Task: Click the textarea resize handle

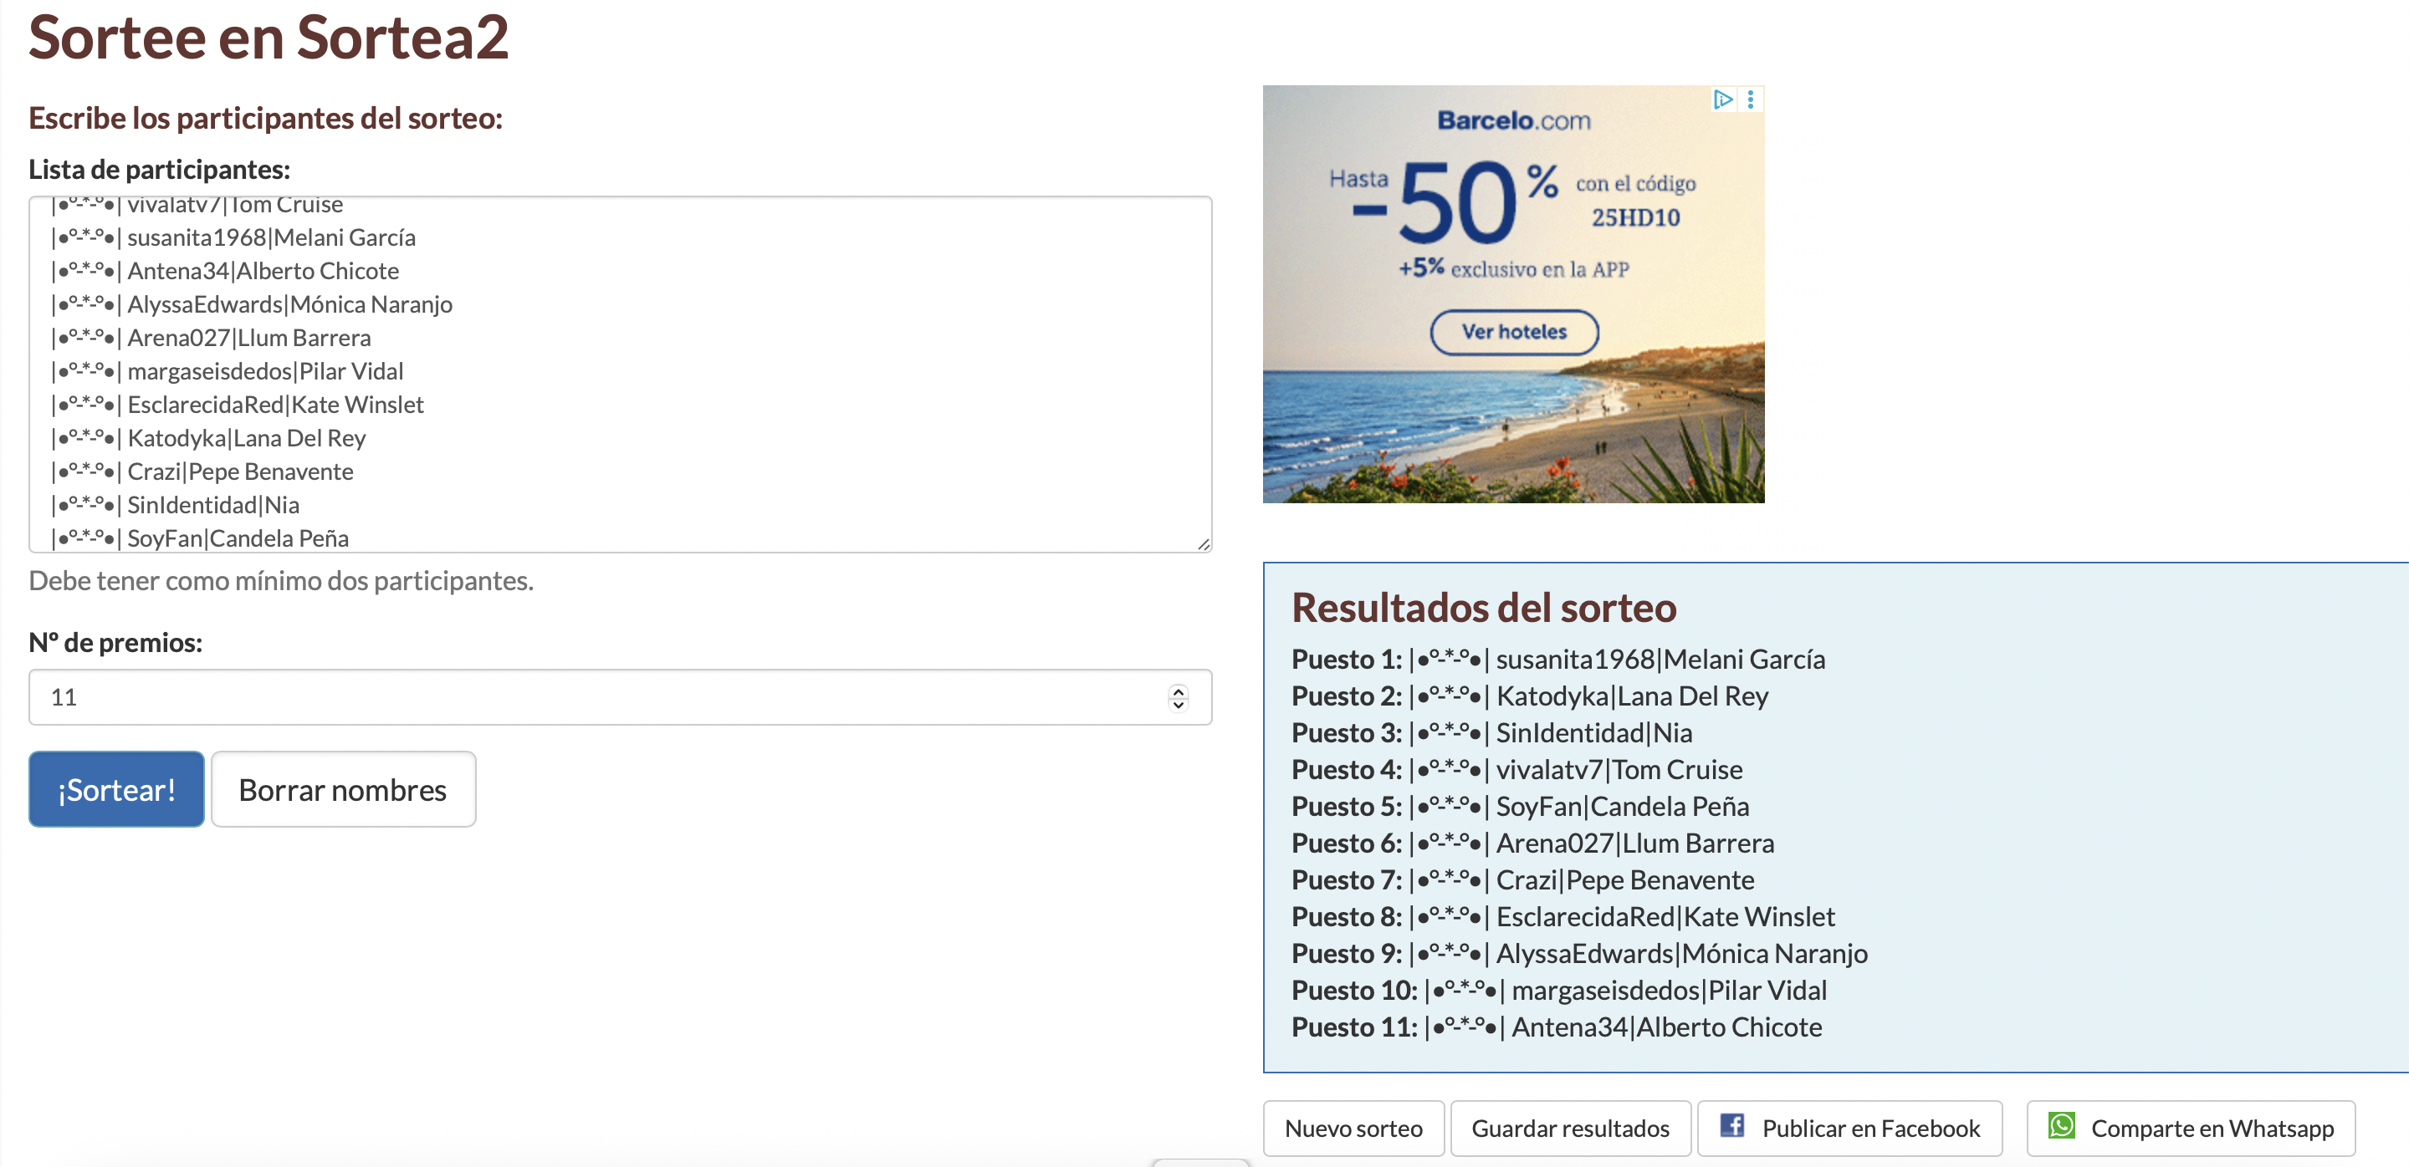Action: tap(1203, 543)
